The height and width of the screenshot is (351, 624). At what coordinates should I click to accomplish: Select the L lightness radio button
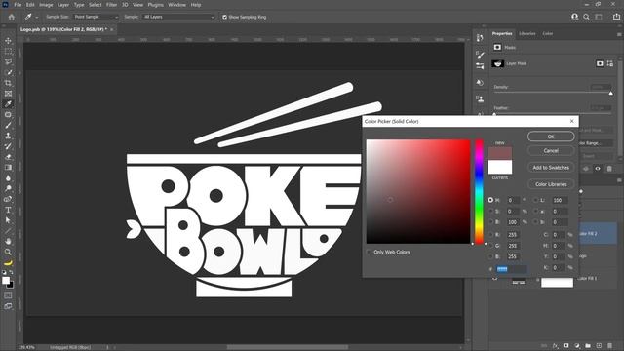535,200
